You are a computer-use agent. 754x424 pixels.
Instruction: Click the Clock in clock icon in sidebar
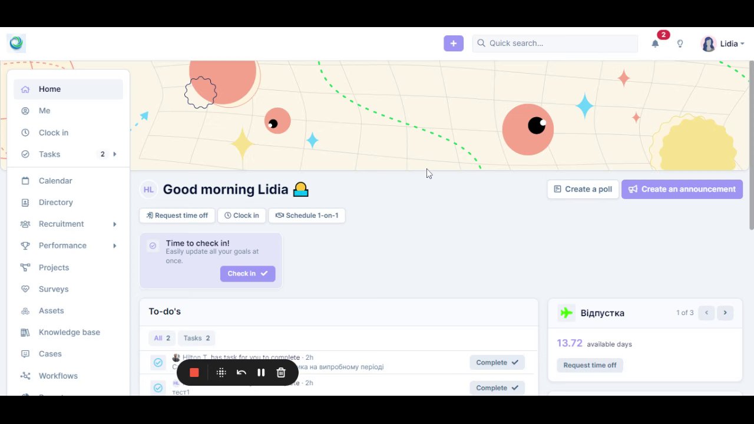pos(25,132)
